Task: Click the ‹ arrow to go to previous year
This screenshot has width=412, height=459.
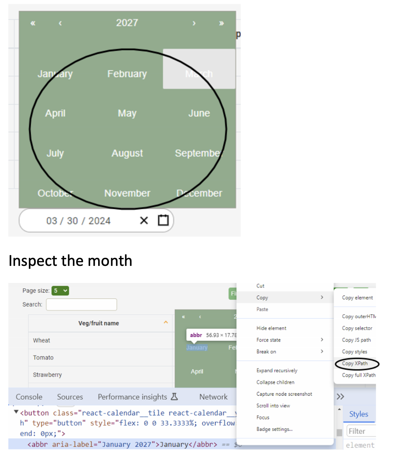Action: tap(60, 23)
